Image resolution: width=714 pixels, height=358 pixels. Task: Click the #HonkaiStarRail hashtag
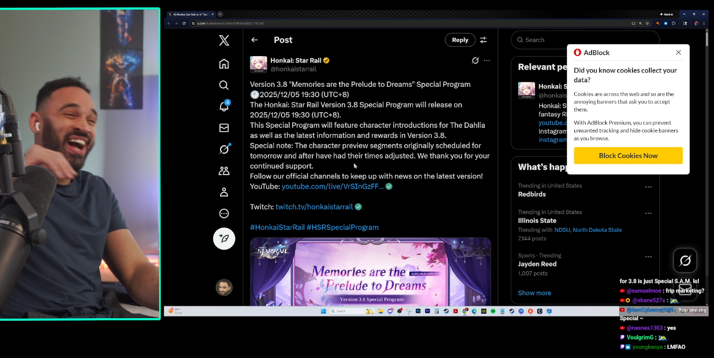tap(277, 227)
